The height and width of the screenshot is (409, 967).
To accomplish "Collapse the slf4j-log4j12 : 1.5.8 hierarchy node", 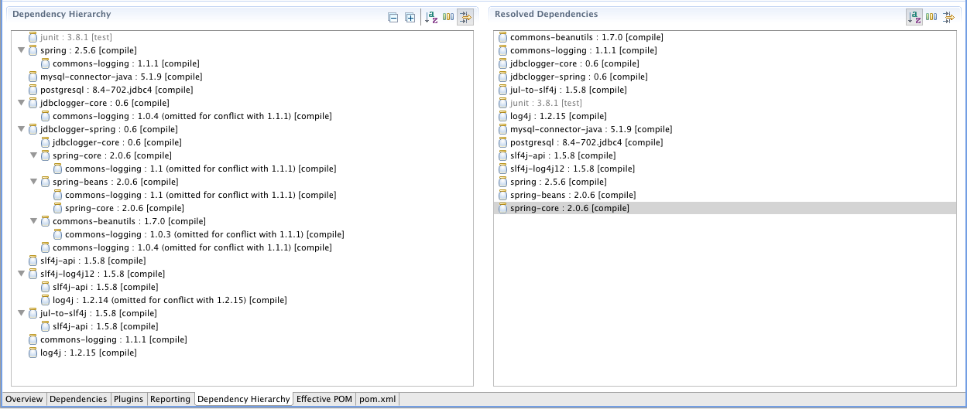I will (21, 274).
